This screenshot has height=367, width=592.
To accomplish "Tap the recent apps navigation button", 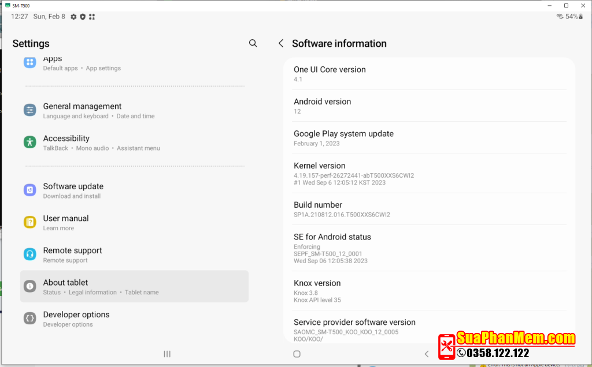I will point(167,354).
